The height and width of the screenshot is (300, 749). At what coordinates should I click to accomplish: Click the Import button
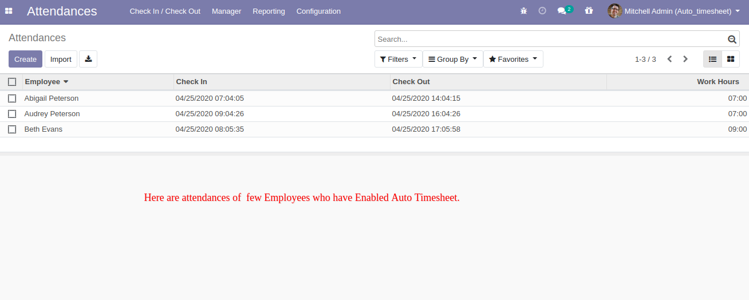click(61, 59)
